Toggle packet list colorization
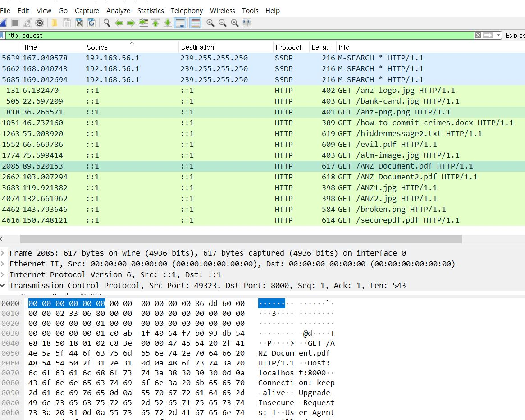This screenshot has width=525, height=420. tap(195, 23)
